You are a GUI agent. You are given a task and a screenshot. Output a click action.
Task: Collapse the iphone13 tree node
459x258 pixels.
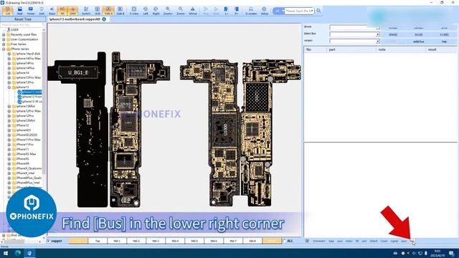pyautogui.click(x=9, y=87)
